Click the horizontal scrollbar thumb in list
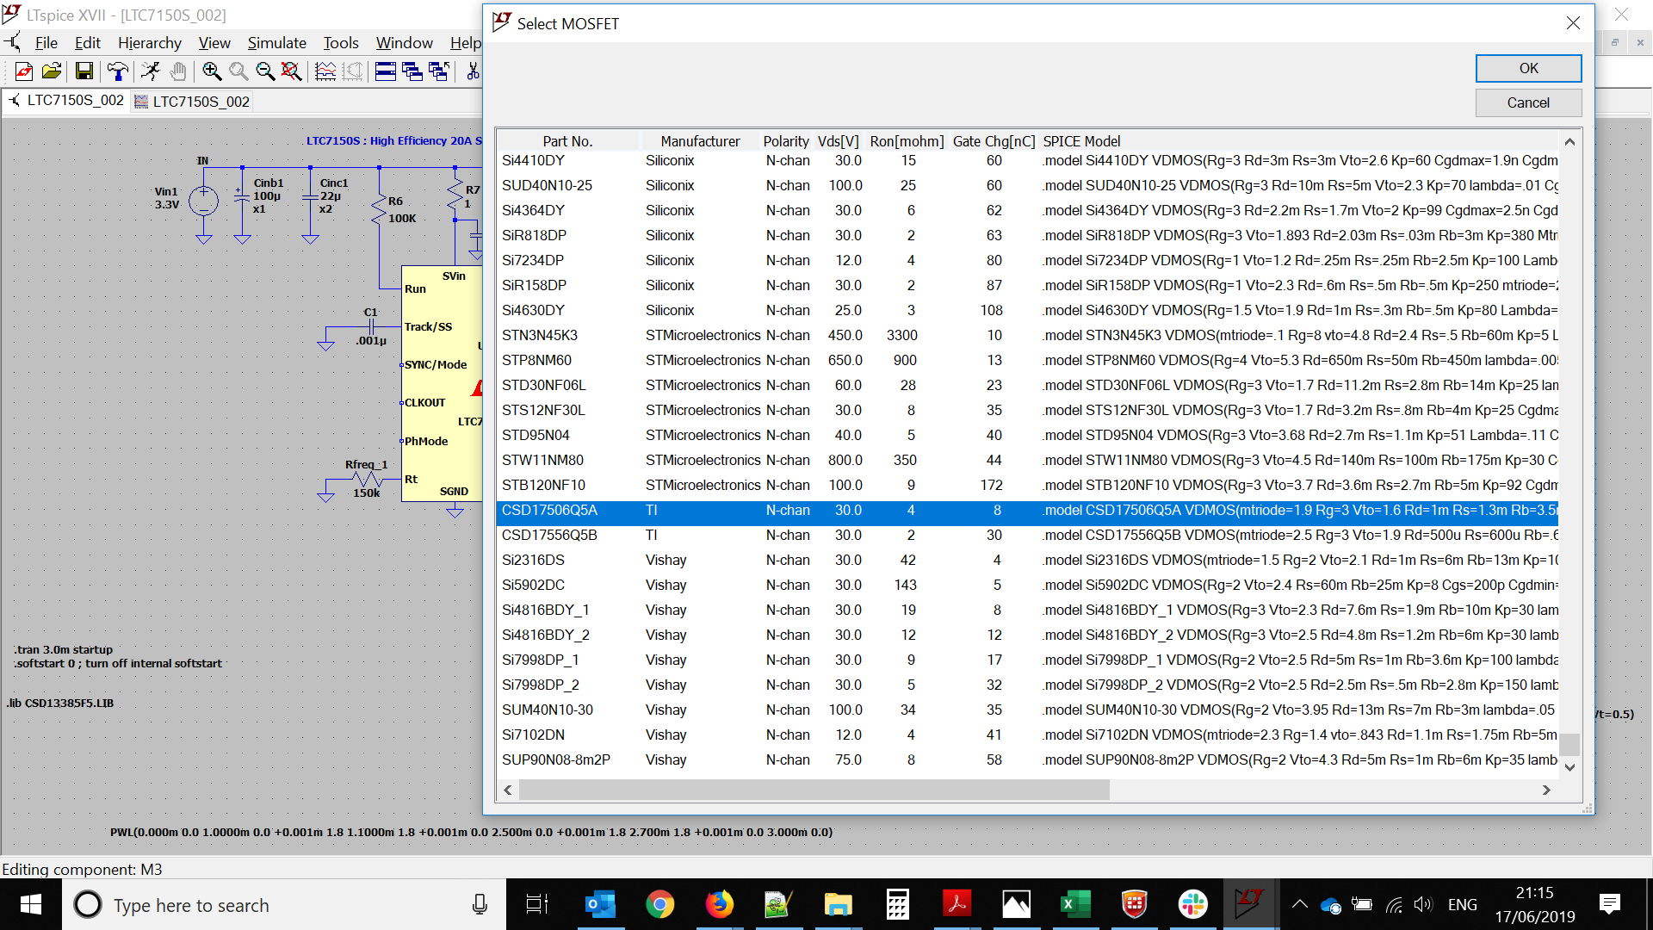Image resolution: width=1653 pixels, height=930 pixels. point(814,790)
